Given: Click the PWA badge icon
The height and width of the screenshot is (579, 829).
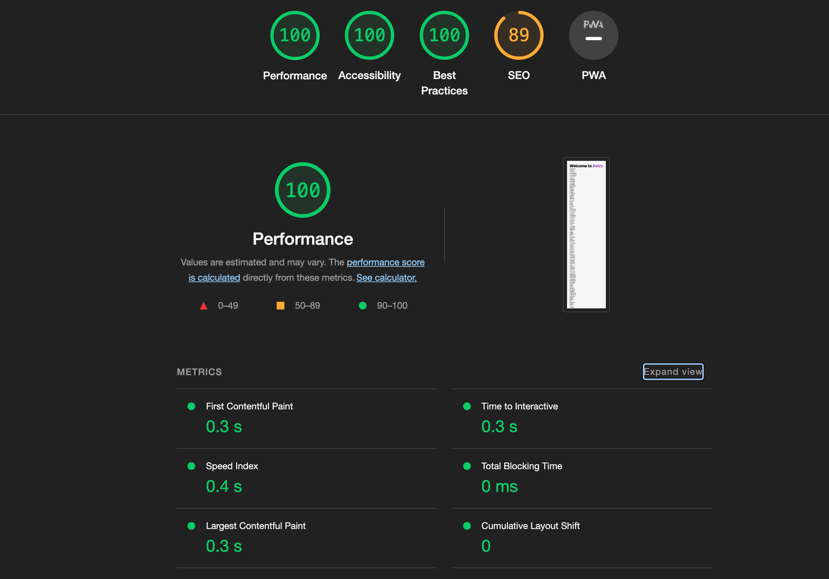Looking at the screenshot, I should coord(593,35).
